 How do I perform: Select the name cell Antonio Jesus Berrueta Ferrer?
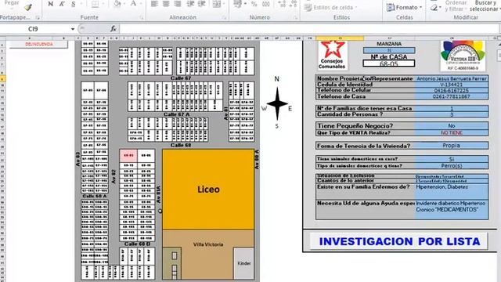(x=451, y=78)
